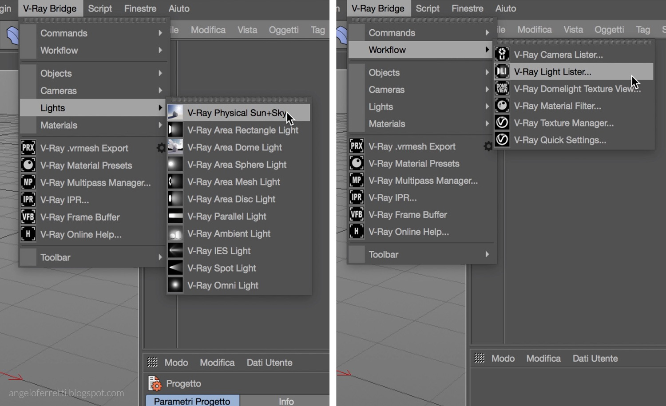Viewport: 666px width, 406px height.
Task: Add a V-Ray Parallel Light
Action: [238, 217]
